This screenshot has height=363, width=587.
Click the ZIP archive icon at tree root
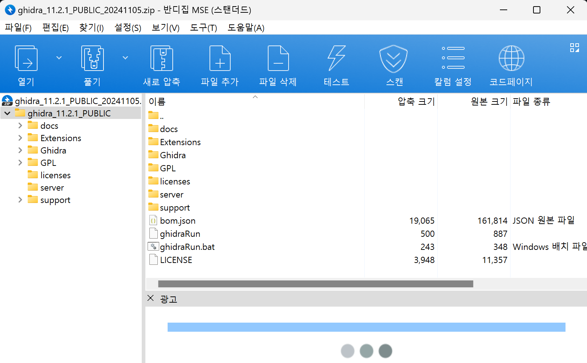click(7, 101)
